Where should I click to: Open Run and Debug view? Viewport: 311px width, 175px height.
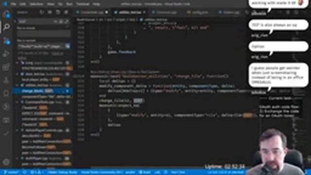coord(6,54)
